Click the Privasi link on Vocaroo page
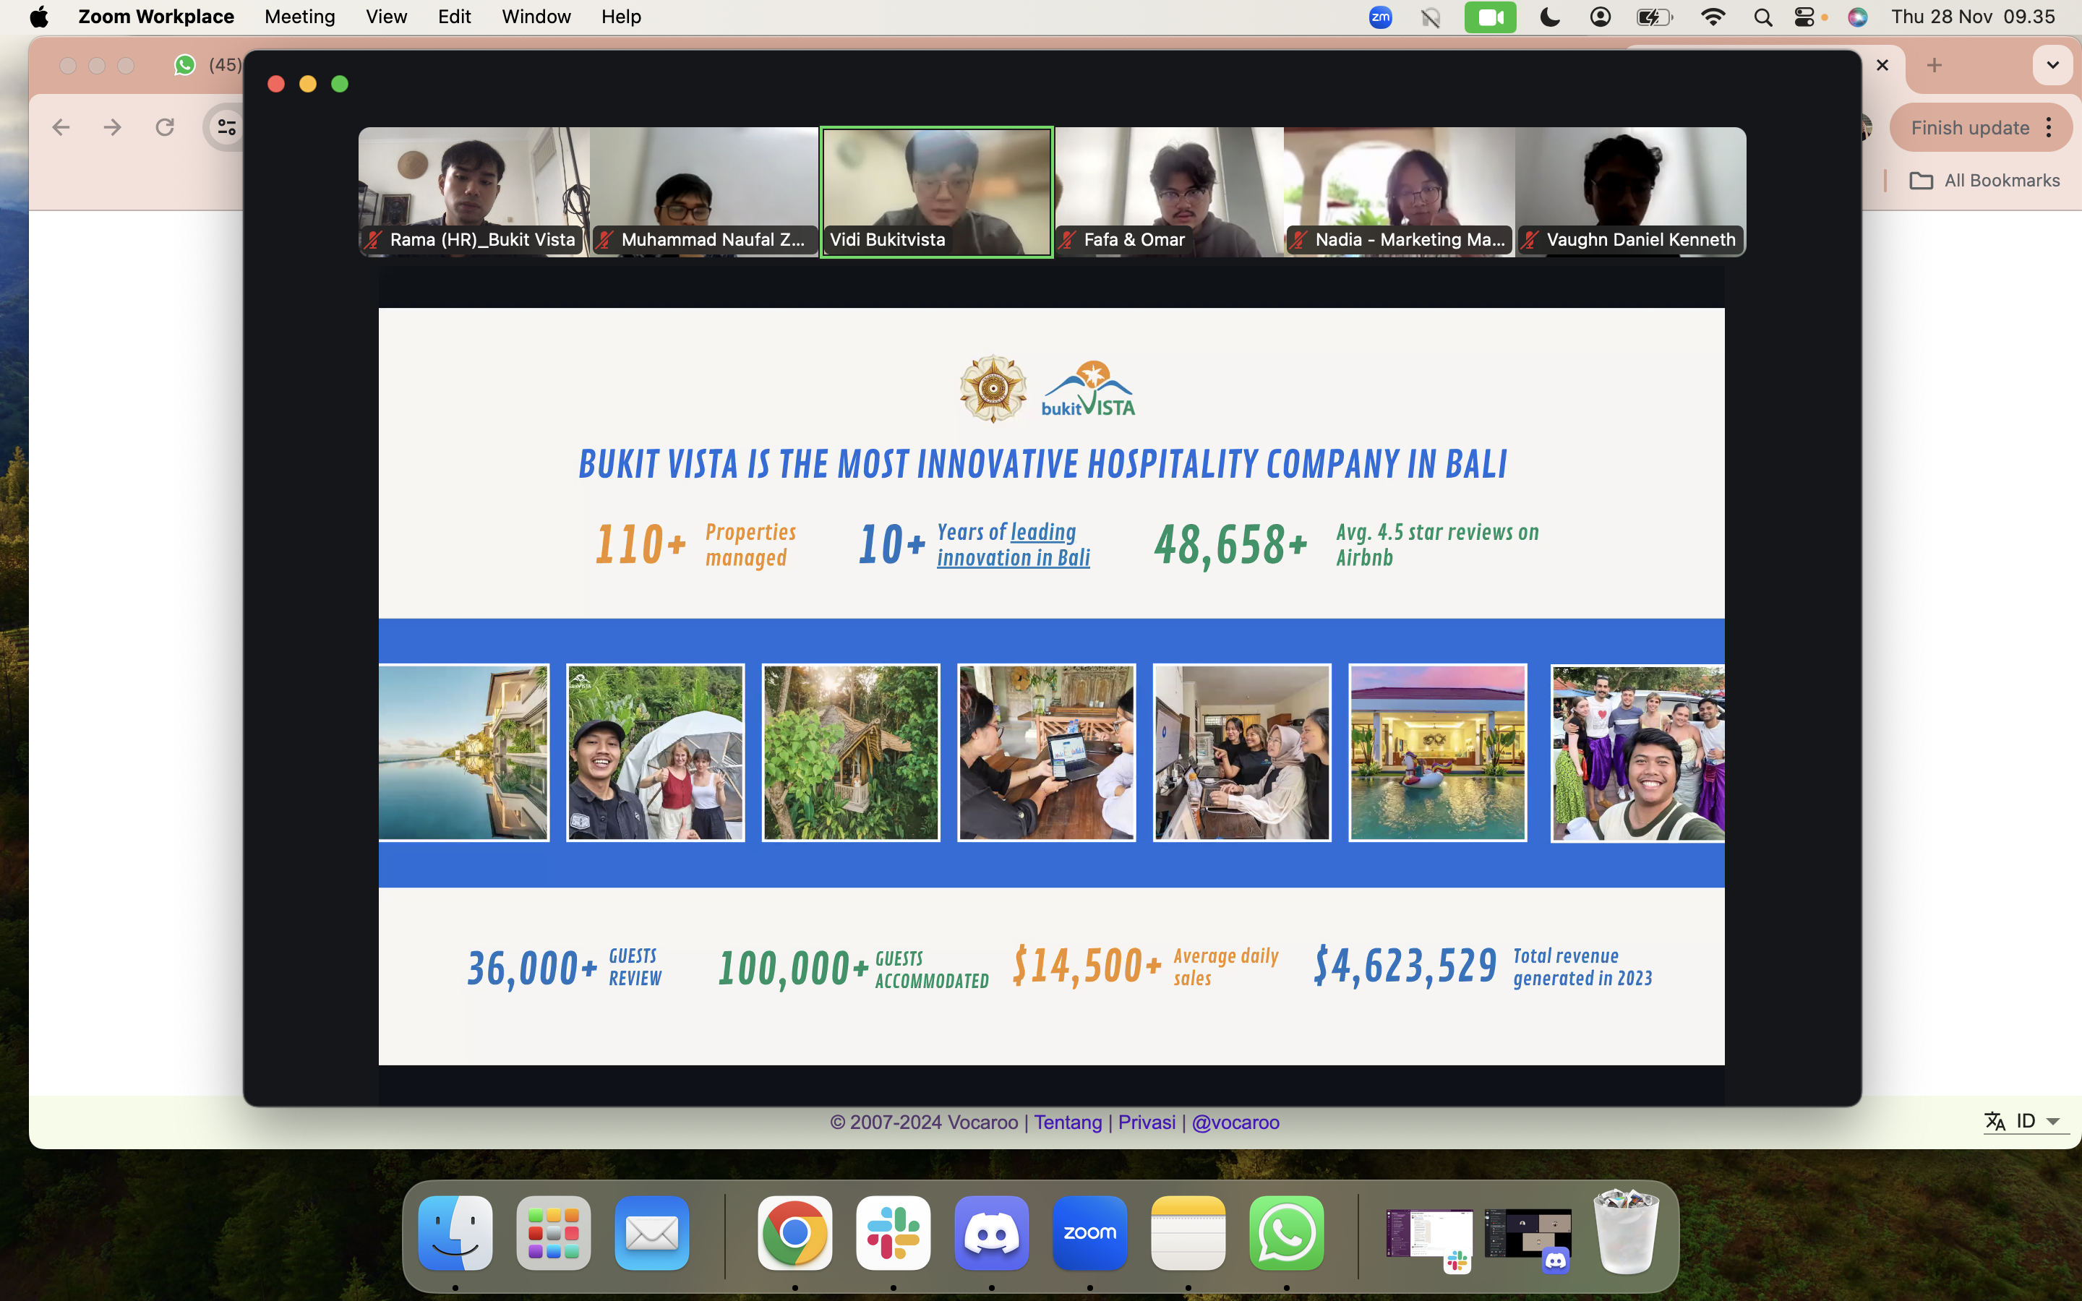The width and height of the screenshot is (2082, 1301). pyautogui.click(x=1147, y=1122)
